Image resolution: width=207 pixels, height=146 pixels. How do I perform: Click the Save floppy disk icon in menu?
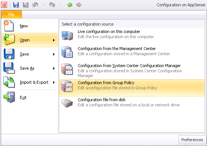9,54
